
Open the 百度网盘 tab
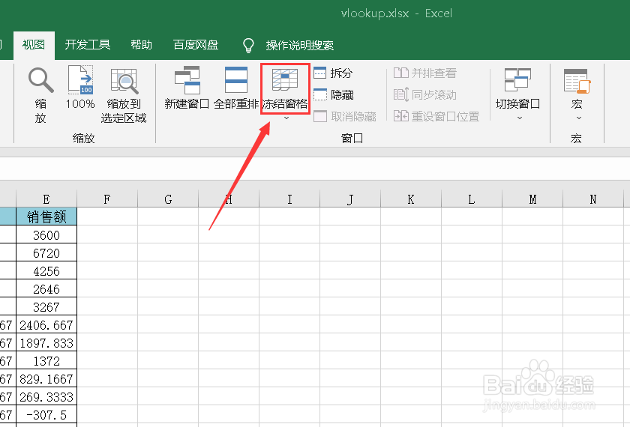(x=196, y=45)
